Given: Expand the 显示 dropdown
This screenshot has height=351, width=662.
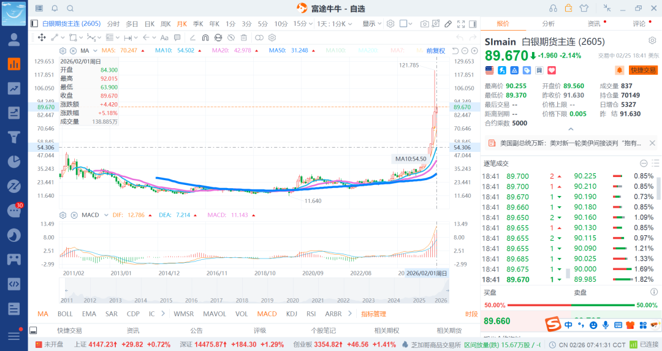Looking at the screenshot, I should pyautogui.click(x=372, y=24).
